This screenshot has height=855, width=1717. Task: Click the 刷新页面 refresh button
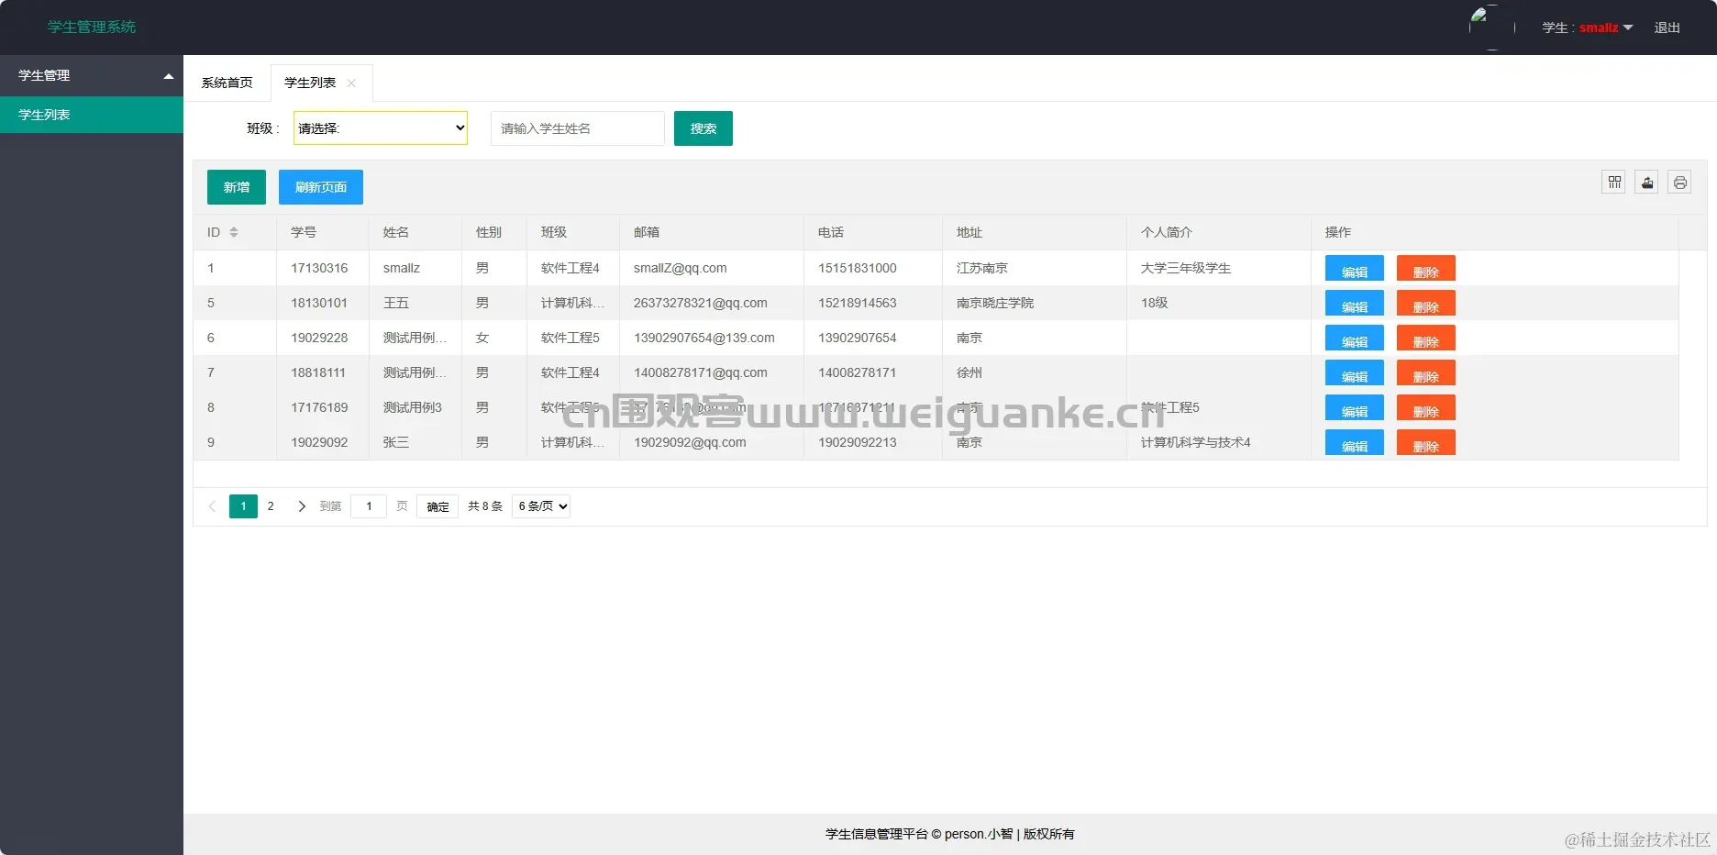point(321,187)
